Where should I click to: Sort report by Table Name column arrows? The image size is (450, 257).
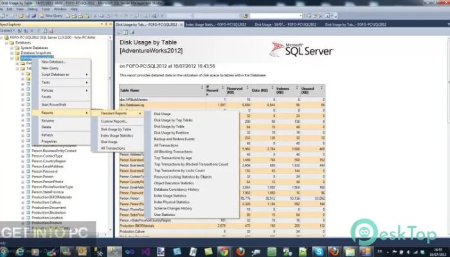pos(202,88)
